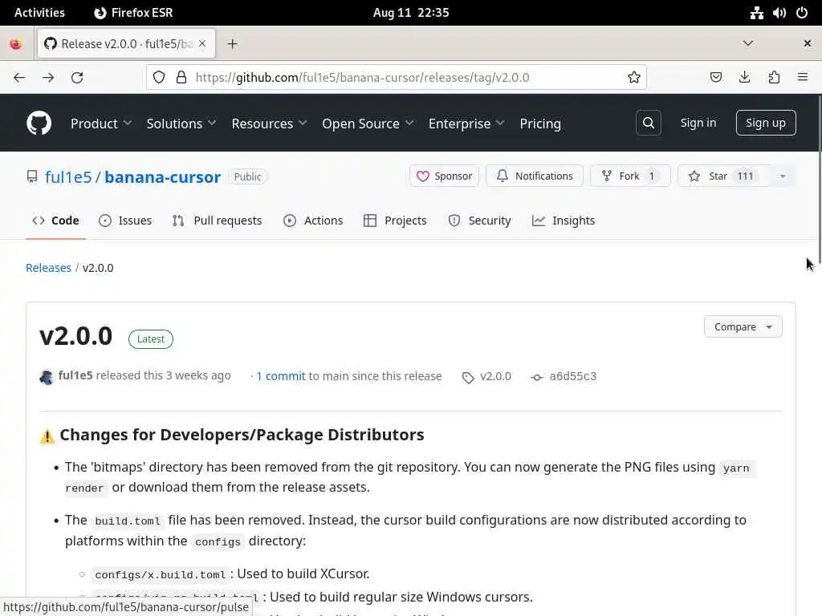Screen dimensions: 822x616
Task: Open the Pull requests tab
Action: click(218, 221)
